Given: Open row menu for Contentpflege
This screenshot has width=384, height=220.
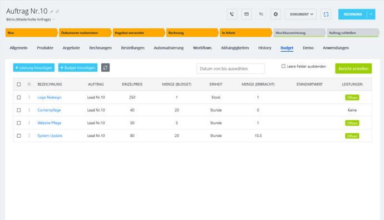Looking at the screenshot, I should (29, 110).
